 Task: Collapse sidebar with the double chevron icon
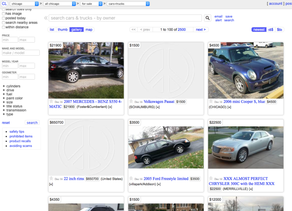coord(46,18)
